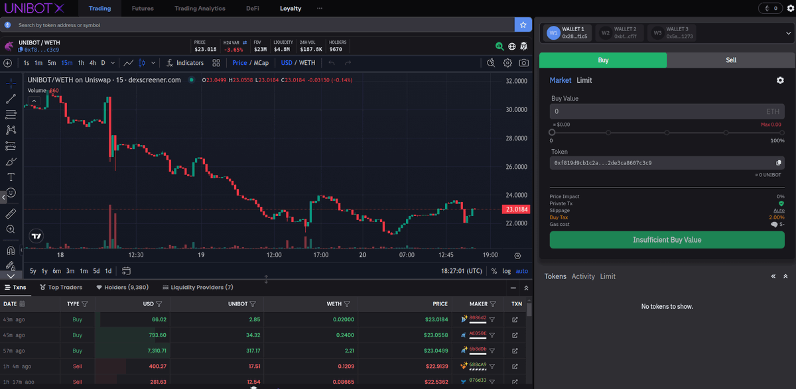The width and height of the screenshot is (796, 389).
Task: Open the green chart-search icon in token header
Action: [x=499, y=46]
